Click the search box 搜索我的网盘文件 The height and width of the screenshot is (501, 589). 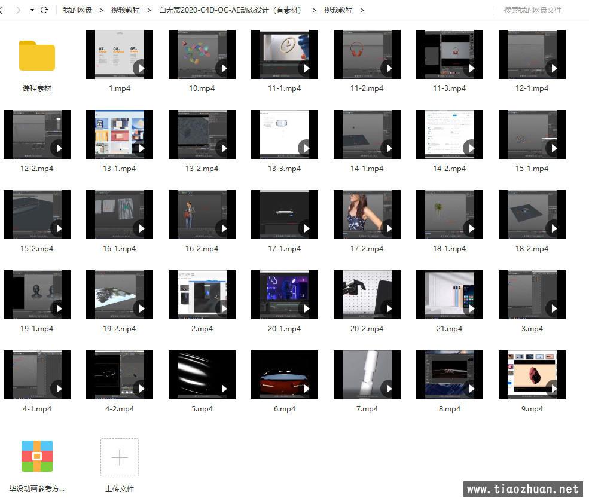(x=532, y=10)
